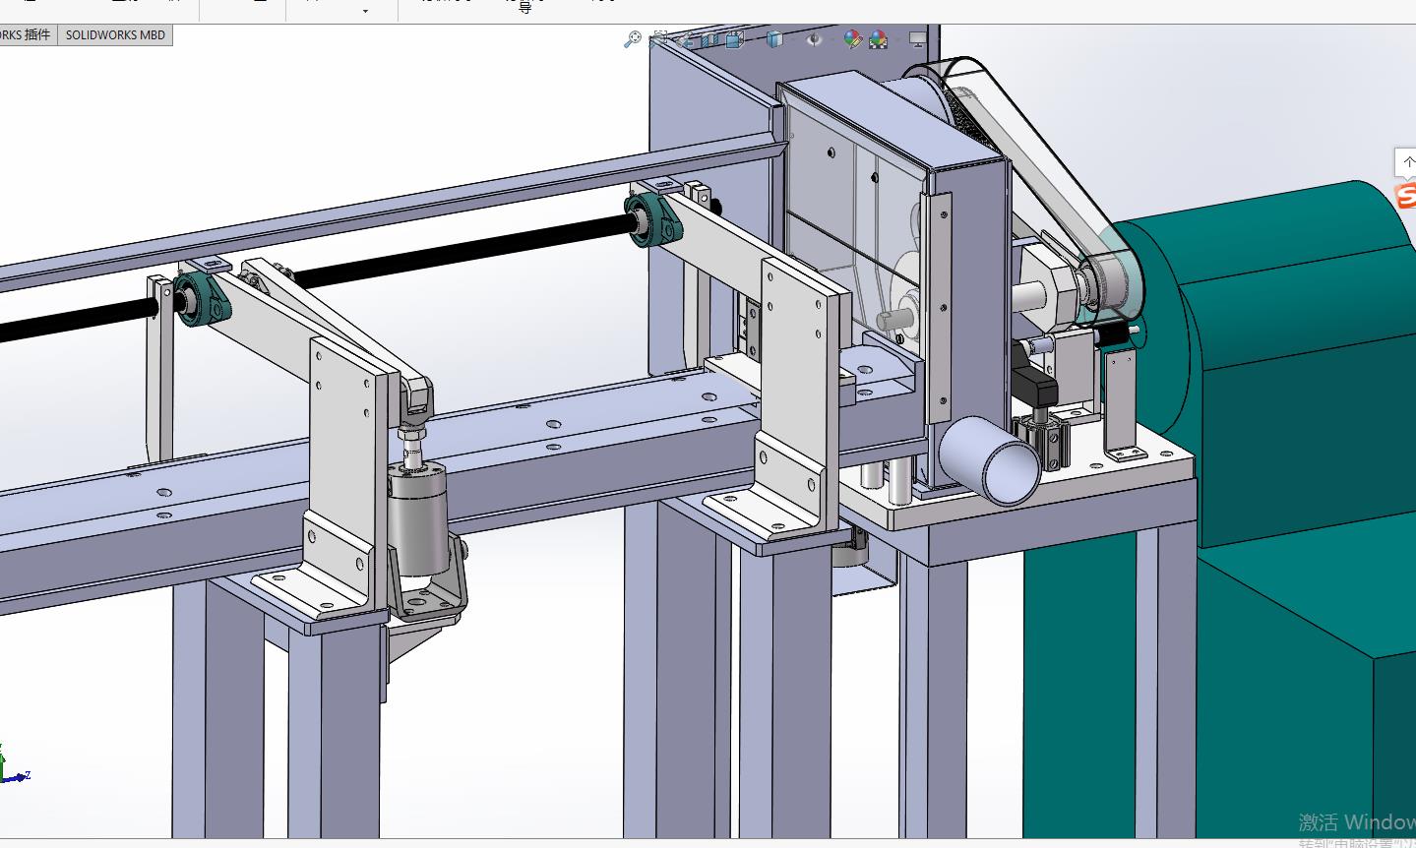
Task: Expand the ribbon dropdown arrow below the toolbar
Action: click(x=365, y=12)
